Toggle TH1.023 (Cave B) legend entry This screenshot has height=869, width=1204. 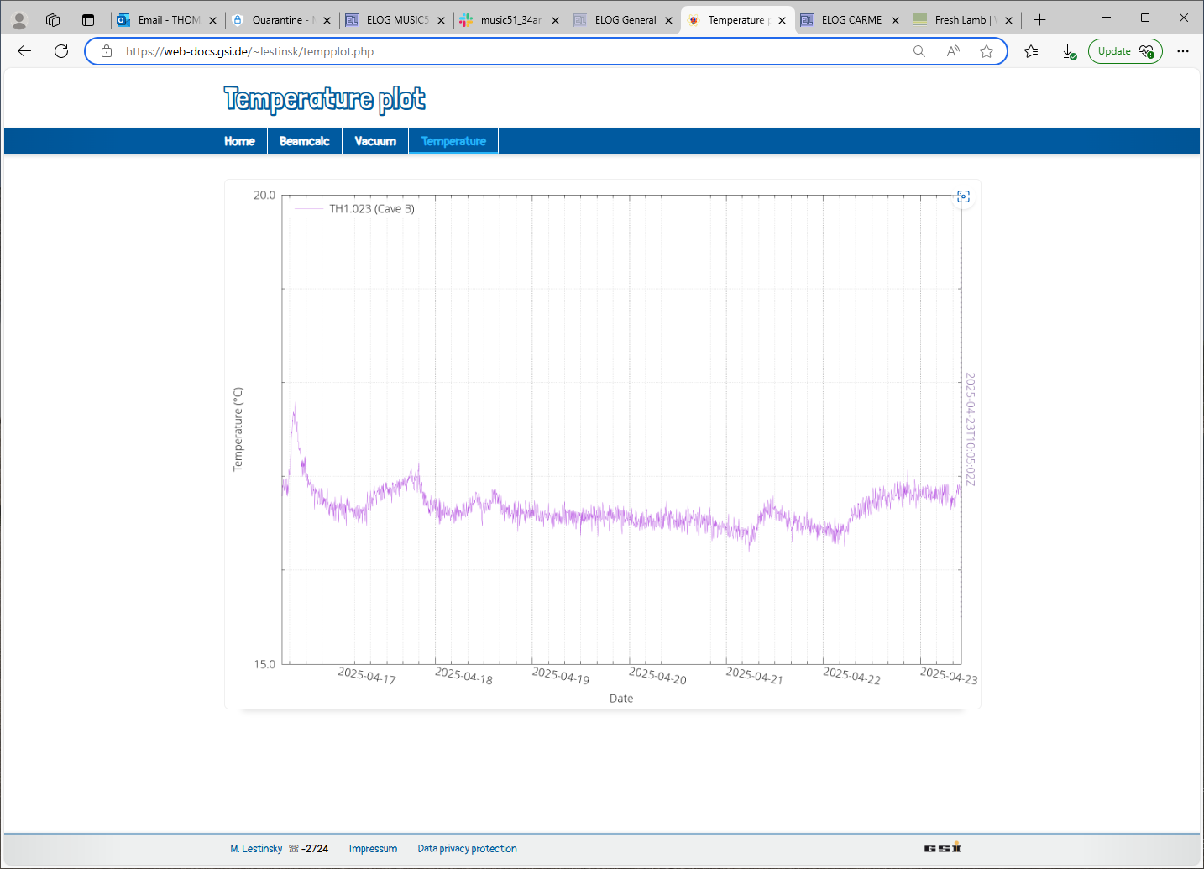[371, 209]
